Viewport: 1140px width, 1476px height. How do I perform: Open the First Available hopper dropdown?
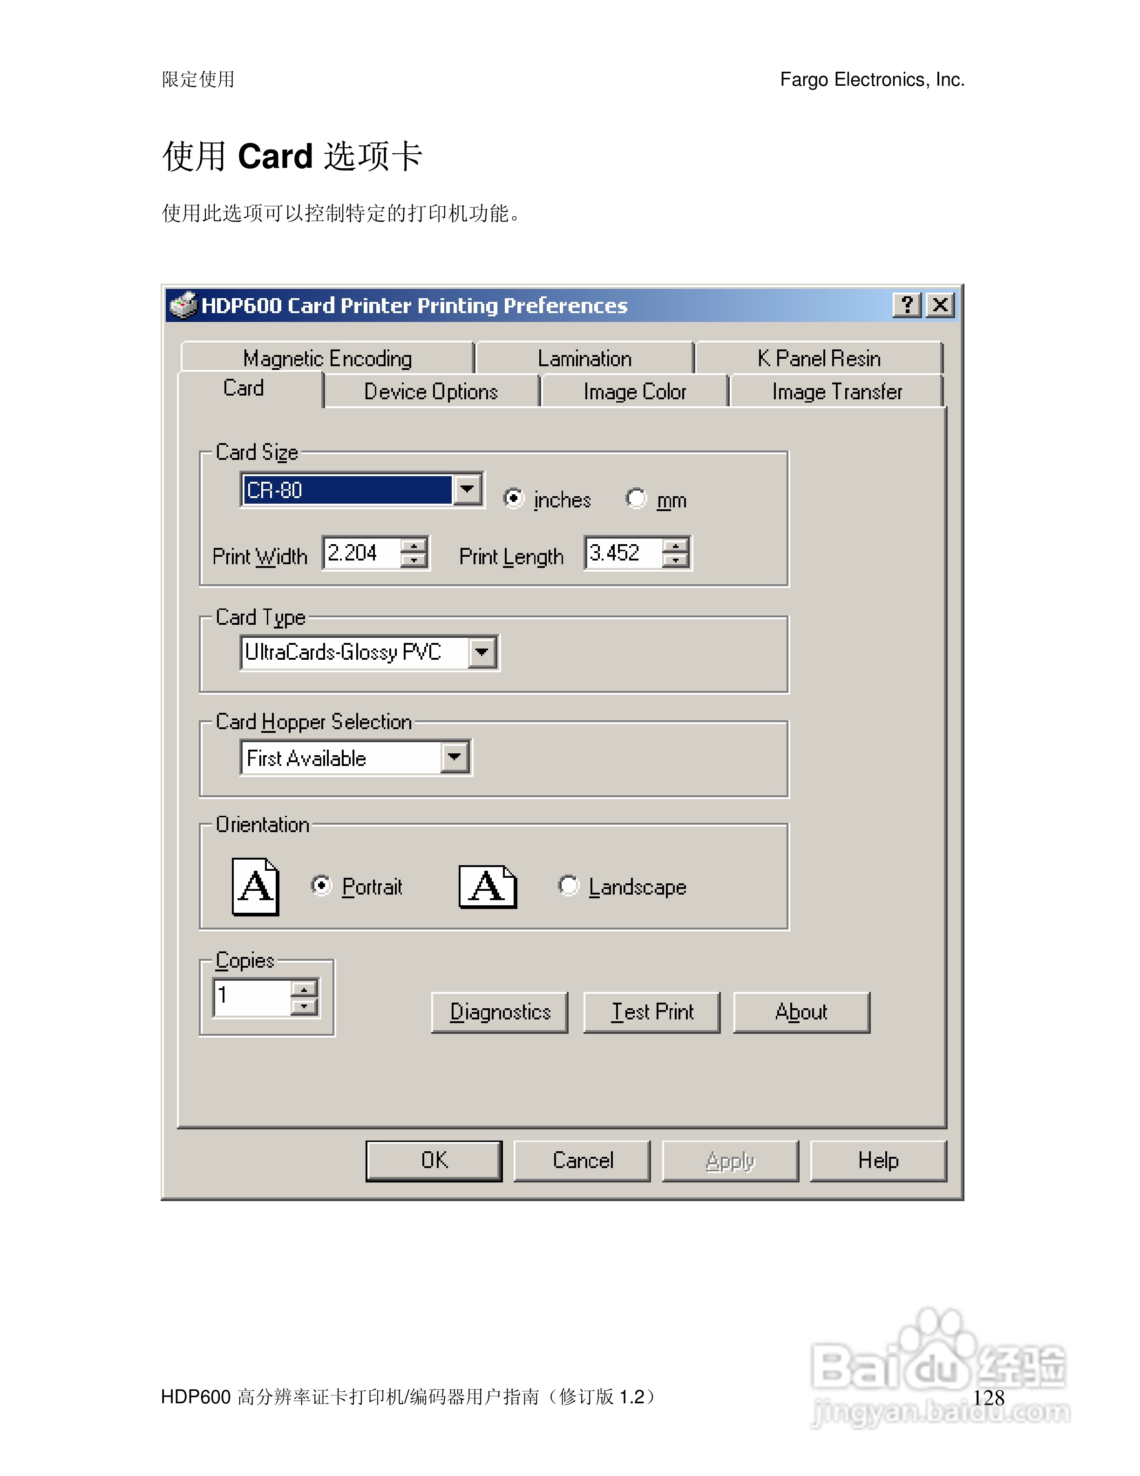(455, 758)
